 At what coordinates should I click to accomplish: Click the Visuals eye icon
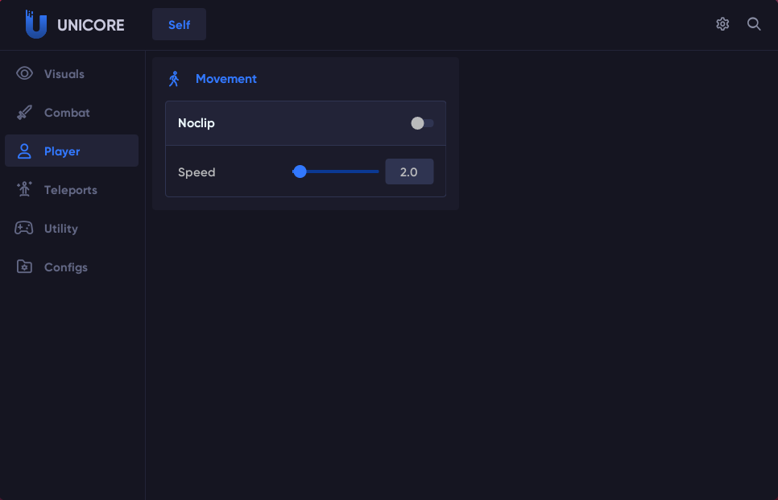pos(24,74)
